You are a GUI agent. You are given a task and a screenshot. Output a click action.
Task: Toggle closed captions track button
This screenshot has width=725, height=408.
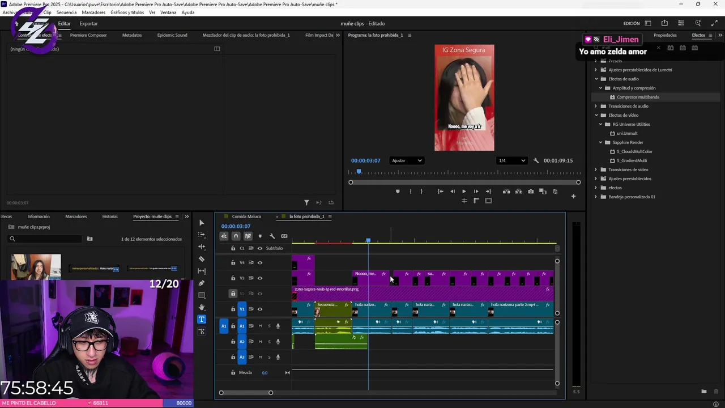tap(284, 236)
